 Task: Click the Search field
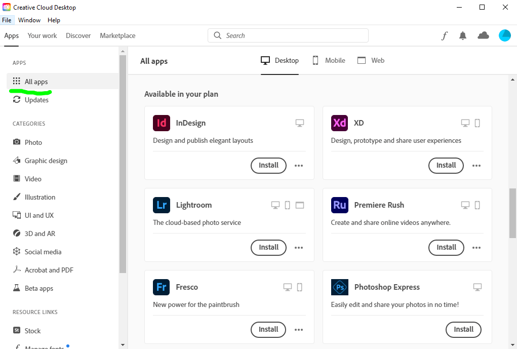click(x=288, y=35)
